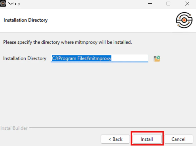This screenshot has height=146, width=196.
Task: Open the browse folder icon
Action: 157,58
